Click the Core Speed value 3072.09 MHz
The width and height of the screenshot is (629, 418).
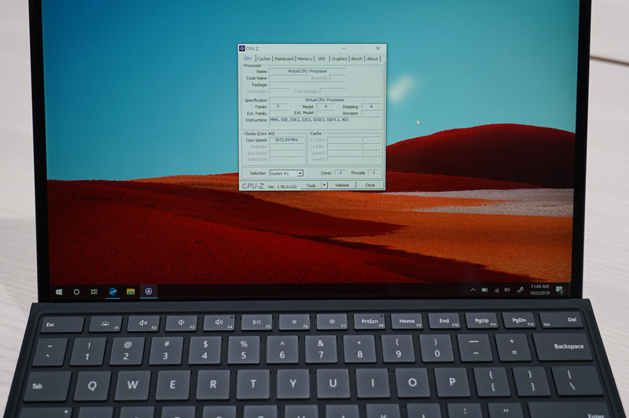(286, 140)
